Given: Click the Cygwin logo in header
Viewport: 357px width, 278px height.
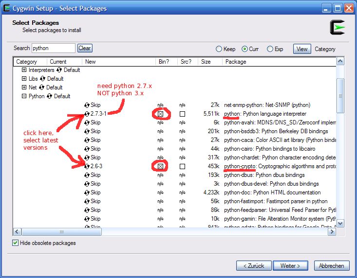Looking at the screenshot, I should 338,28.
